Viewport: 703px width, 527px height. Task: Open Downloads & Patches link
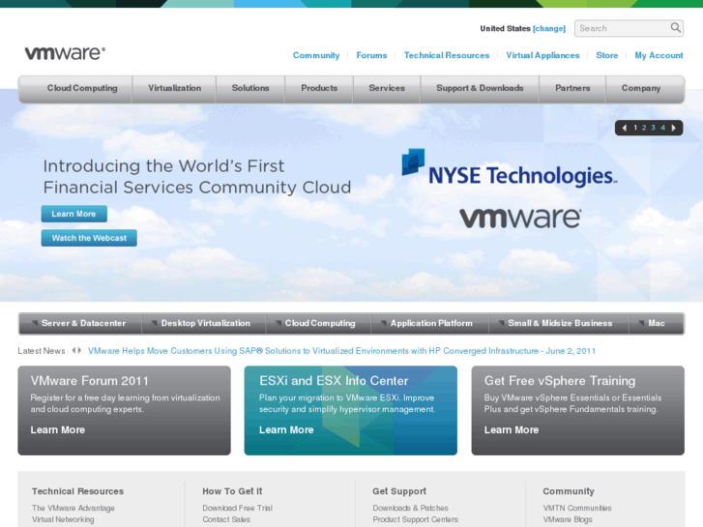[x=410, y=508]
